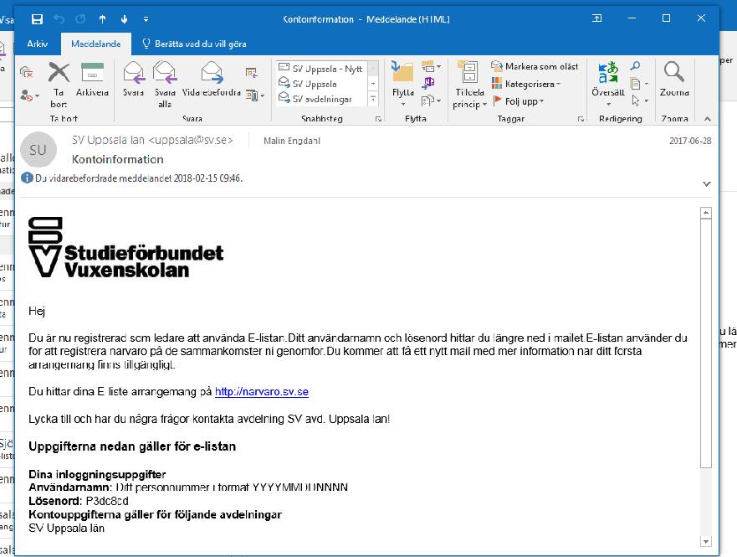
Task: Click the reply with meeting icon
Action: pyautogui.click(x=252, y=72)
